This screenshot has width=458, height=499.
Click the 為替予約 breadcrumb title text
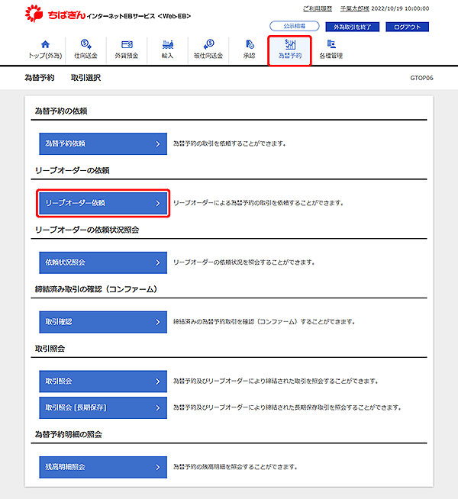(40, 78)
